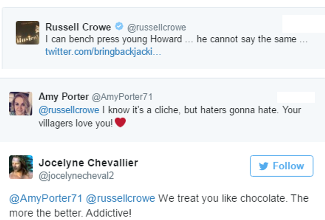Click the @russellcrowe mention in Jocelyne's reply
Viewport: 325px width, 220px height.
(121, 198)
